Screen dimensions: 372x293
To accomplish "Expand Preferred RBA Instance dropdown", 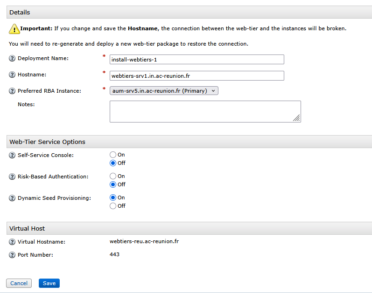I will pyautogui.click(x=164, y=91).
